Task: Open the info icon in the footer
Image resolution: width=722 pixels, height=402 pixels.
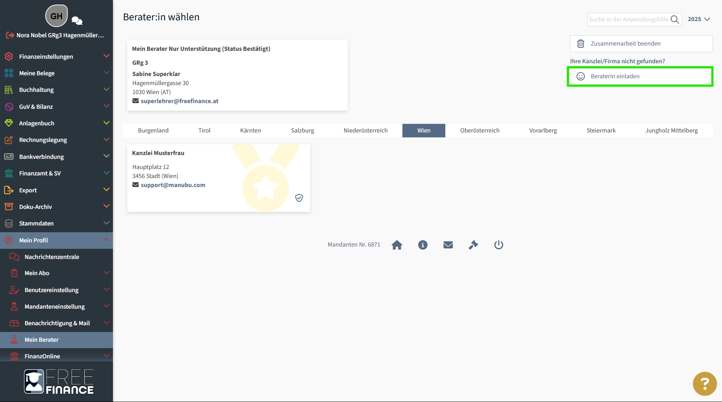Action: tap(423, 245)
